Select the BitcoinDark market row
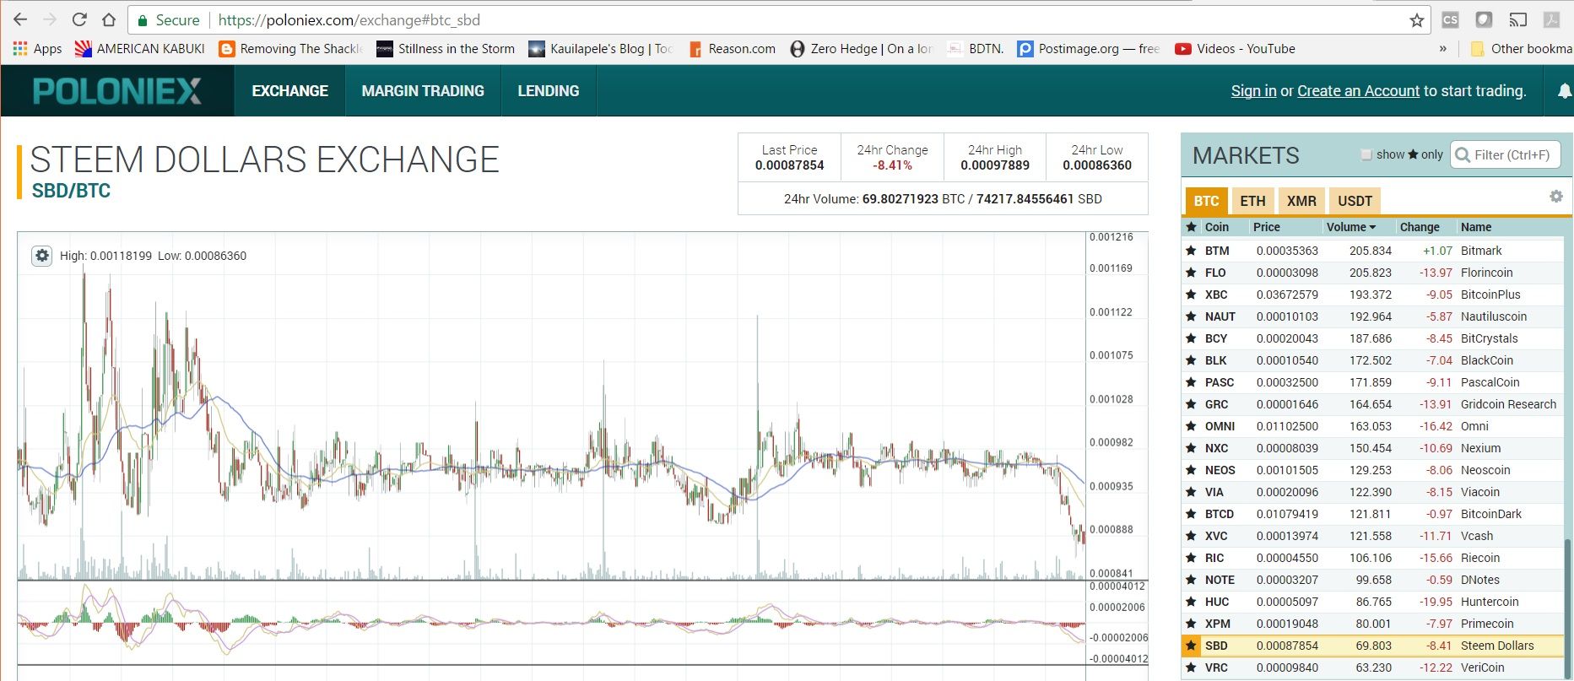Viewport: 1574px width, 681px height. [x=1372, y=514]
